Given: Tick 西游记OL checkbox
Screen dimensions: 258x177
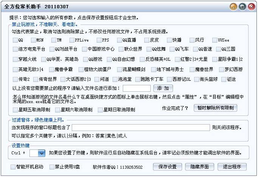Looking at the screenshot, I should point(169,79).
